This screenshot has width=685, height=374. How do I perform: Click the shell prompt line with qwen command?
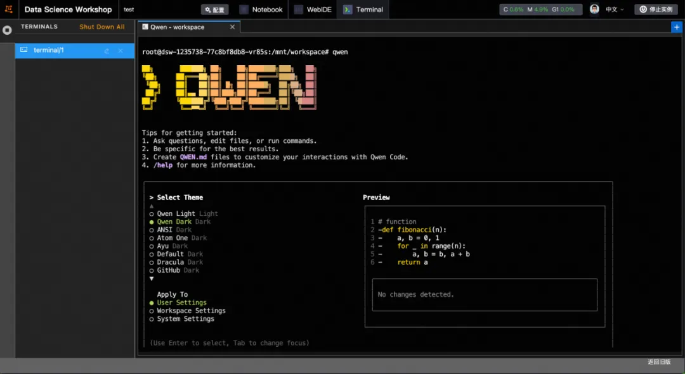[245, 52]
